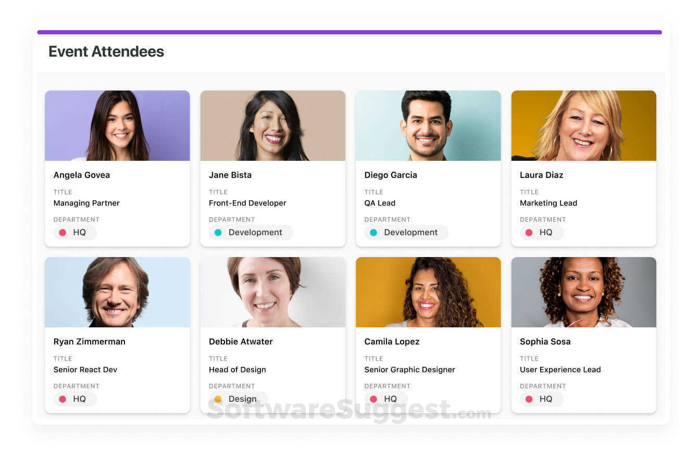Open Ryan Zimmerman's profile photo
This screenshot has width=698, height=460.
(117, 292)
